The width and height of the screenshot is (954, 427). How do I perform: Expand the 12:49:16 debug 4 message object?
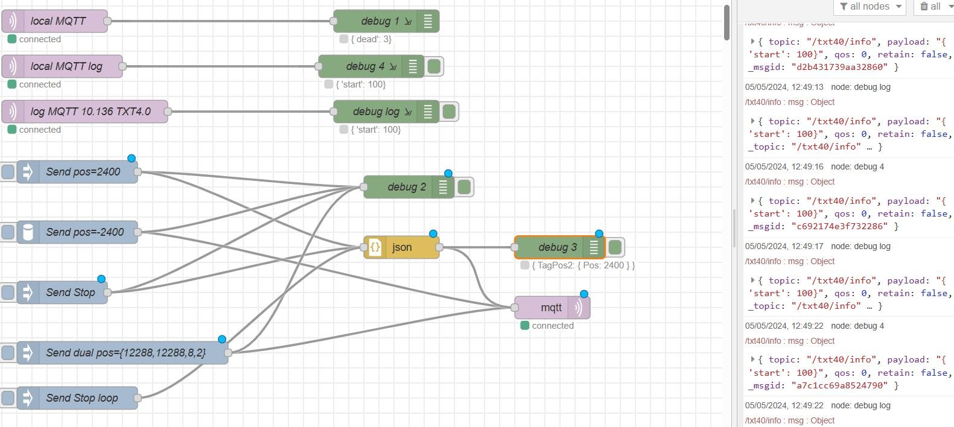(x=752, y=201)
